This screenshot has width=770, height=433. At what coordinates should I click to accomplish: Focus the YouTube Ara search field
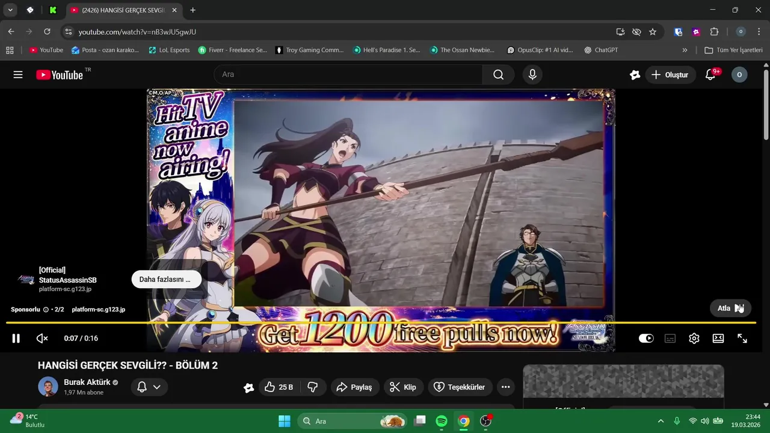348,75
